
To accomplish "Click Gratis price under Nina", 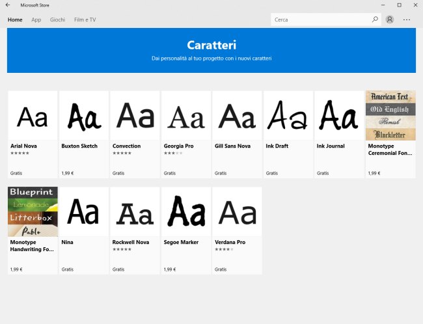I will point(67,269).
